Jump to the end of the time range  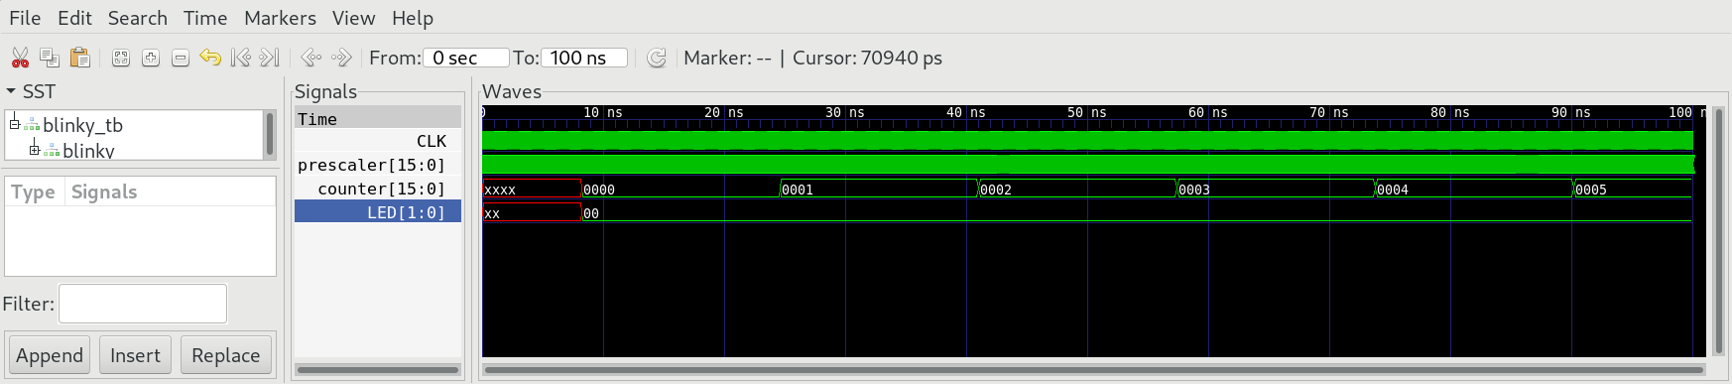pos(269,58)
